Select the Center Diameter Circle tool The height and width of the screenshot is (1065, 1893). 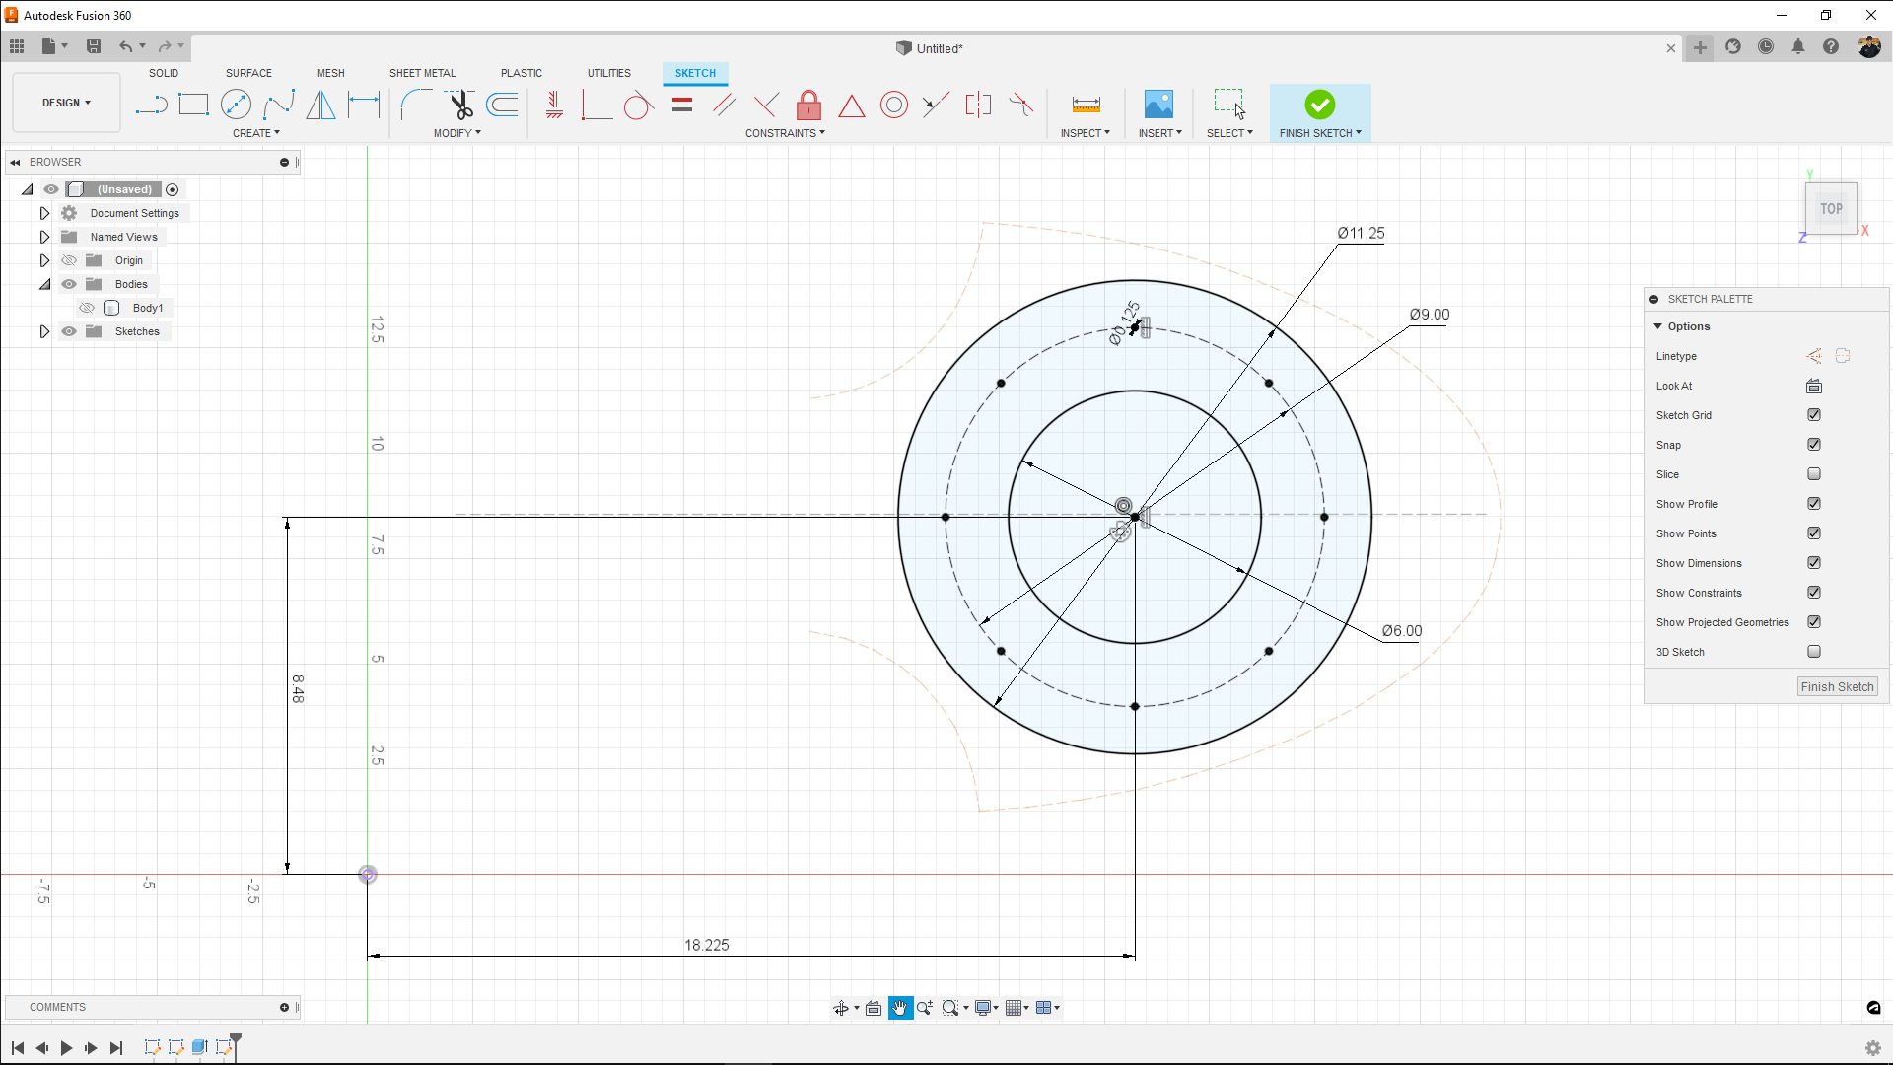point(237,104)
